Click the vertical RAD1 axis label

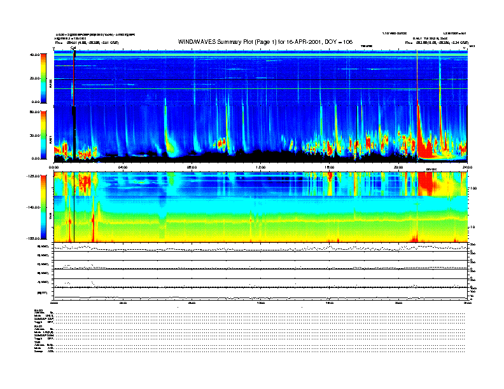pos(50,140)
